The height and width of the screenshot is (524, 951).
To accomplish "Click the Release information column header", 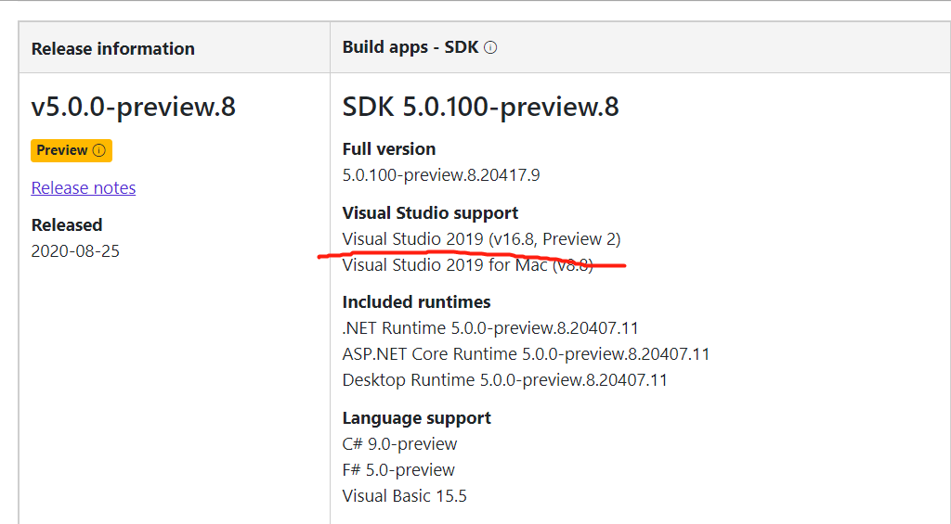I will [x=112, y=48].
